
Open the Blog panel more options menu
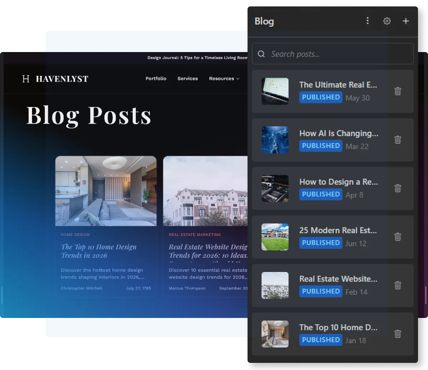click(368, 21)
